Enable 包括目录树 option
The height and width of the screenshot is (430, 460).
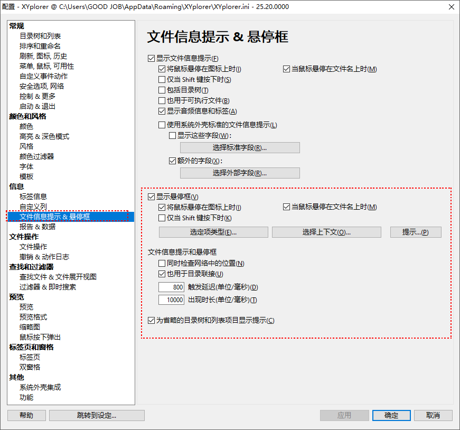[x=162, y=90]
